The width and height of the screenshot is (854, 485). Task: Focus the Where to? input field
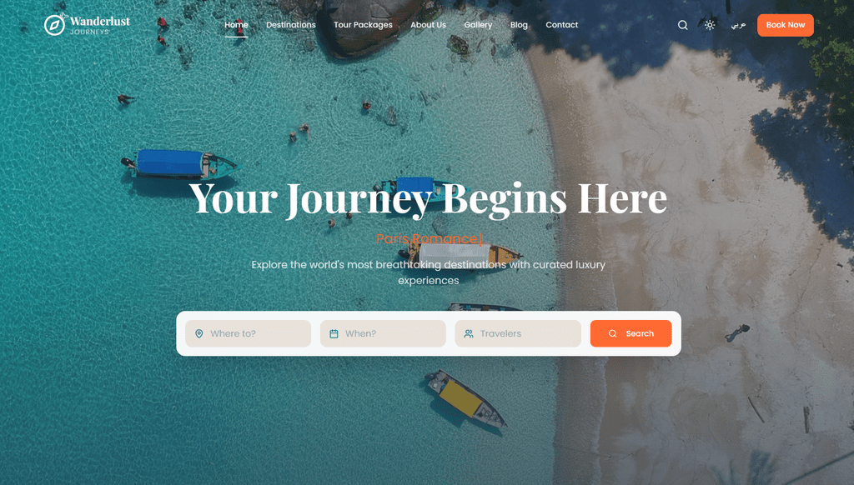pyautogui.click(x=248, y=333)
